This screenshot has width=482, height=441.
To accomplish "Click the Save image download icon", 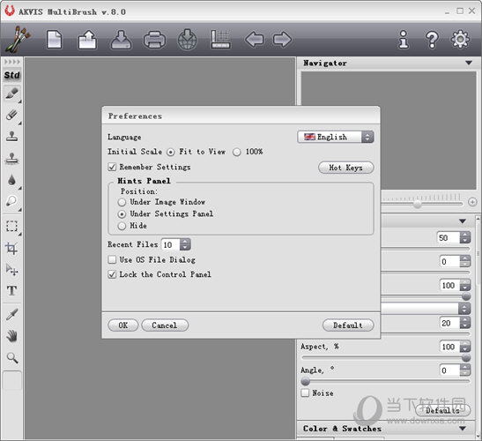I will click(121, 40).
